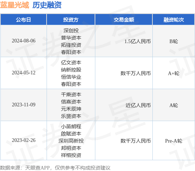Click the 历史融资 heading text

click(x=47, y=5)
